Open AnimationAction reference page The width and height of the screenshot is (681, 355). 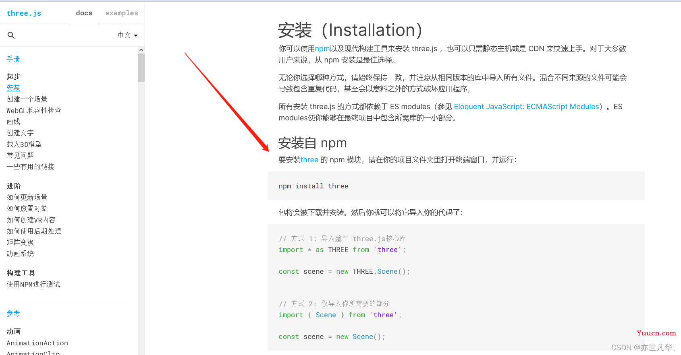37,343
